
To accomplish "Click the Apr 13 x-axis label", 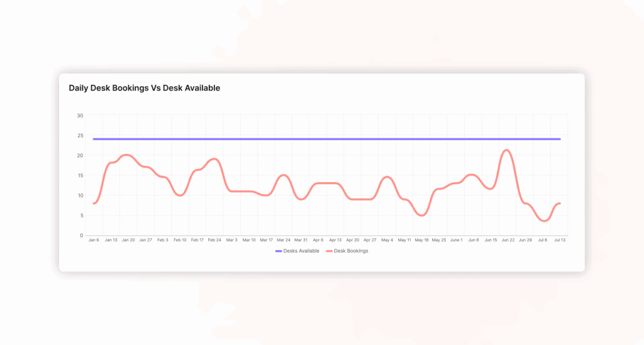I will [335, 240].
